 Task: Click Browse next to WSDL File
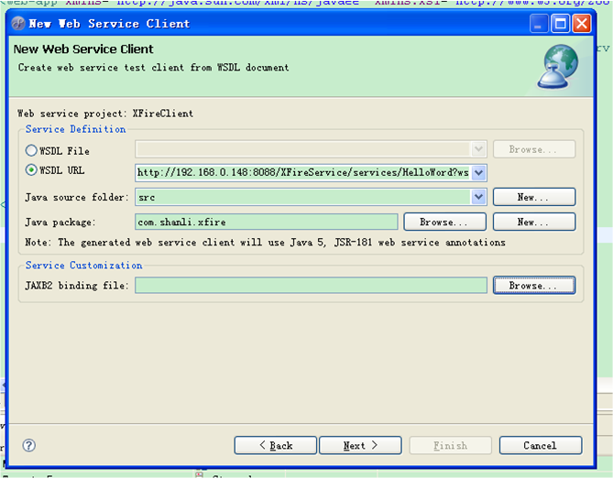[x=534, y=149]
